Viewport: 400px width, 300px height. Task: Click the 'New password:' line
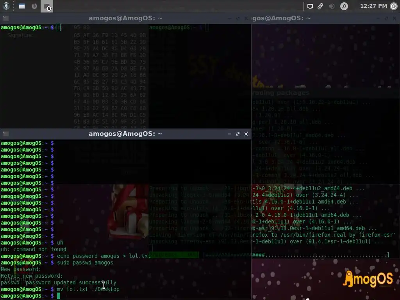(x=21, y=269)
